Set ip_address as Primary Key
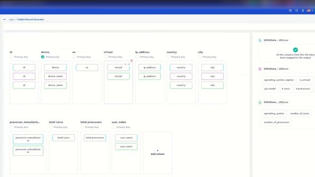 click(137, 57)
